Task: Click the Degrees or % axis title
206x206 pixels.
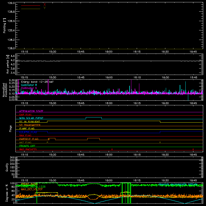Action: pos(7,193)
